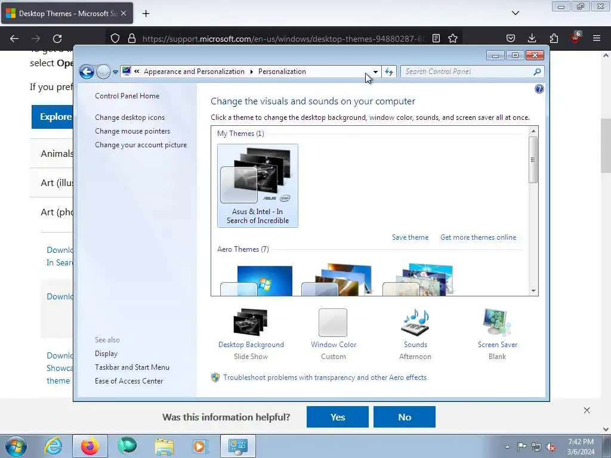The height and width of the screenshot is (458, 611).
Task: Select the Architecture Aero theme
Action: point(337,280)
